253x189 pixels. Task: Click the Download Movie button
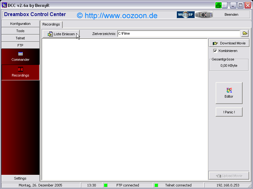pos(229,43)
